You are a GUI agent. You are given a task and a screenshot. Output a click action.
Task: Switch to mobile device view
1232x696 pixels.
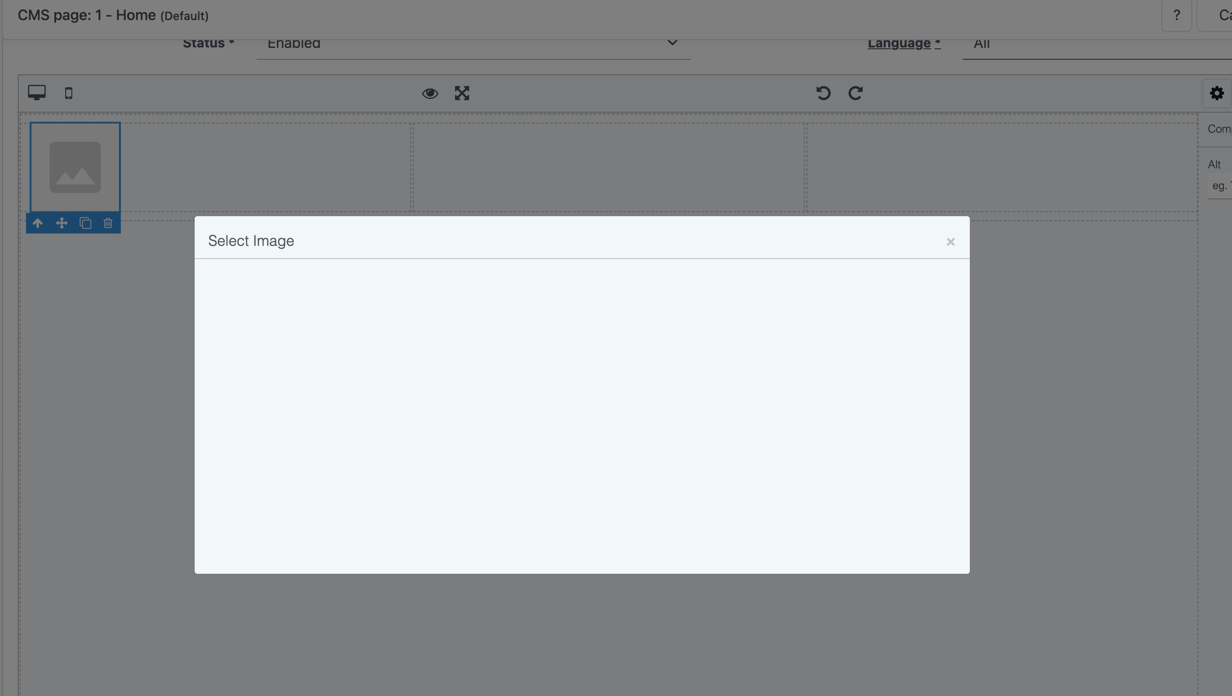pyautogui.click(x=68, y=93)
